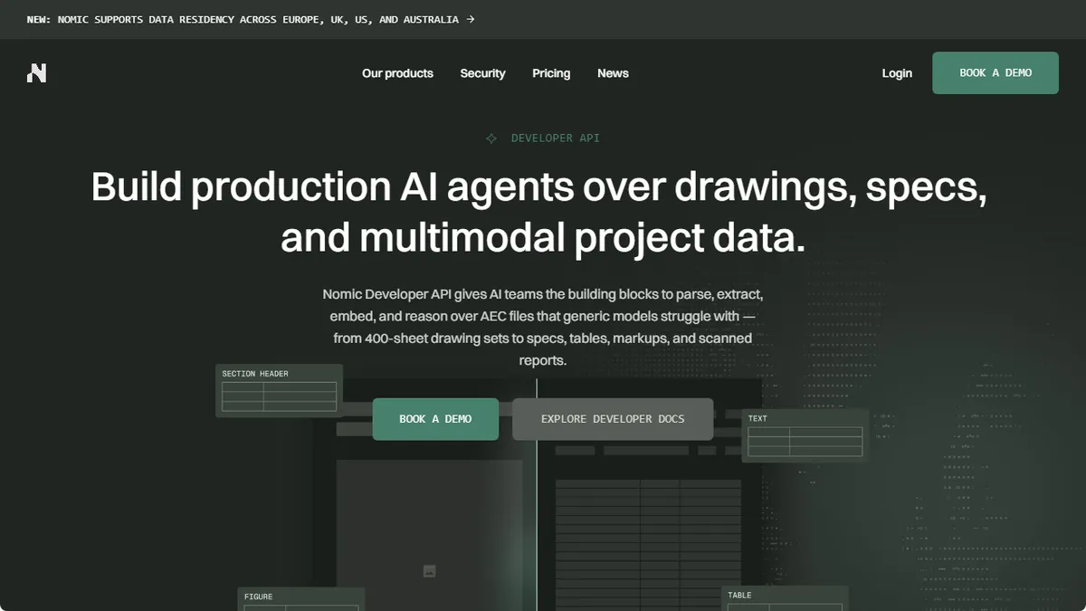This screenshot has width=1086, height=611.
Task: Click the image placeholder icon in the document preview
Action: 430,570
